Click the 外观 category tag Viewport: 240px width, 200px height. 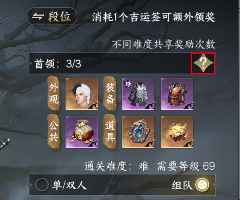coord(53,94)
